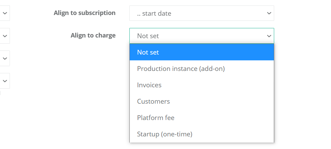Choose the 'Platform fee' option
The width and height of the screenshot is (331, 149).
[156, 118]
